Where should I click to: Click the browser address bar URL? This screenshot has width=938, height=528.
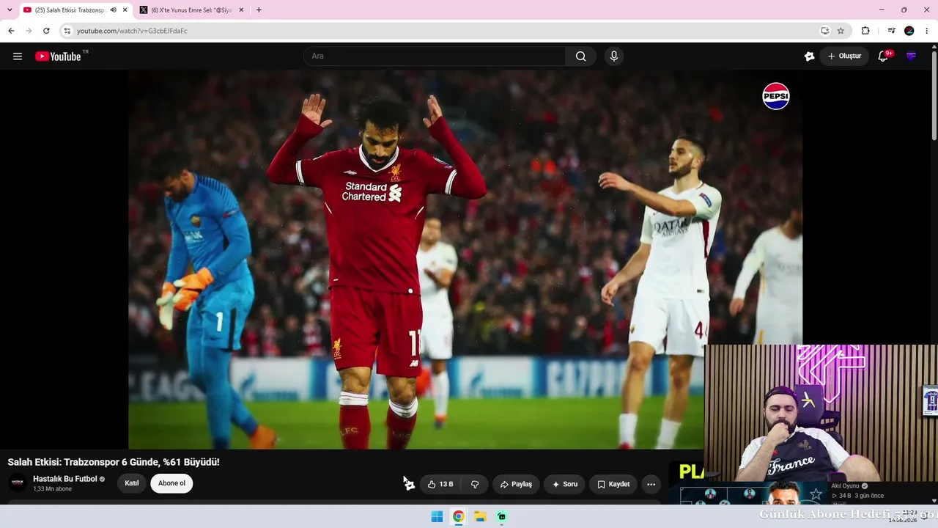[132, 31]
